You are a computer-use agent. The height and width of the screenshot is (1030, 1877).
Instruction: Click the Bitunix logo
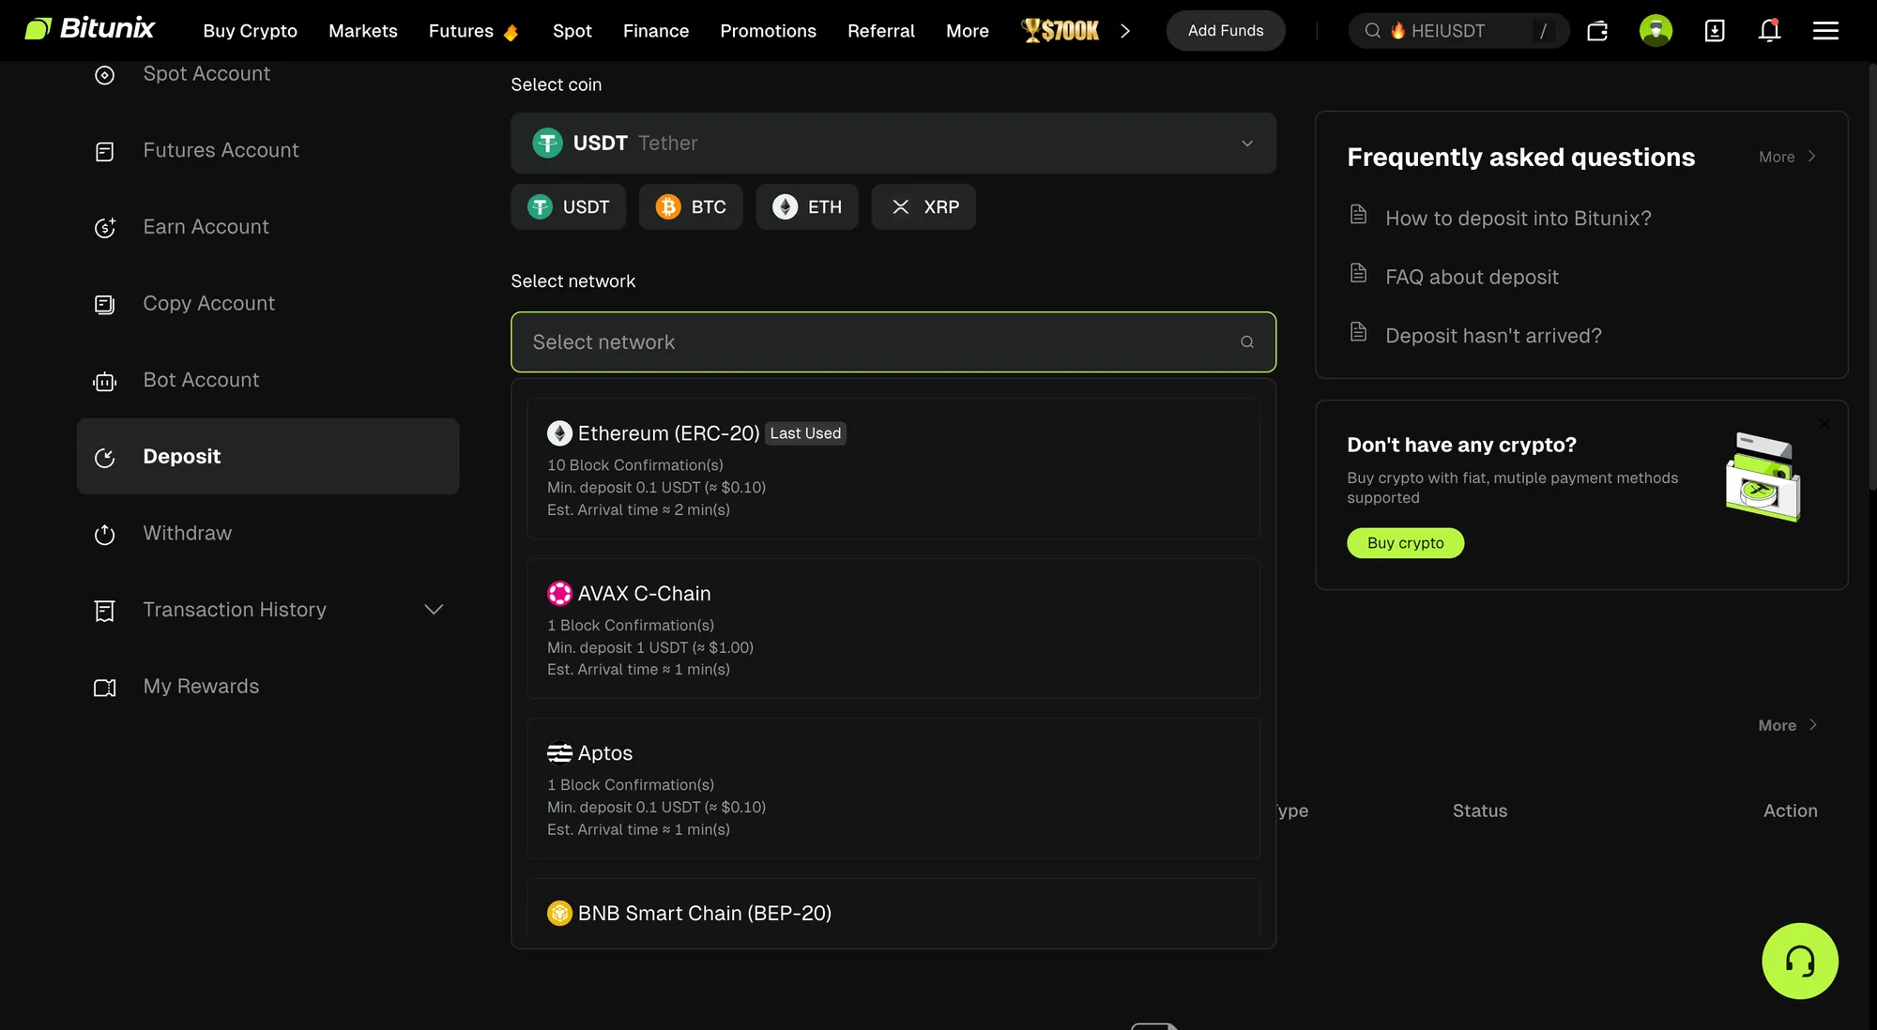tap(89, 29)
